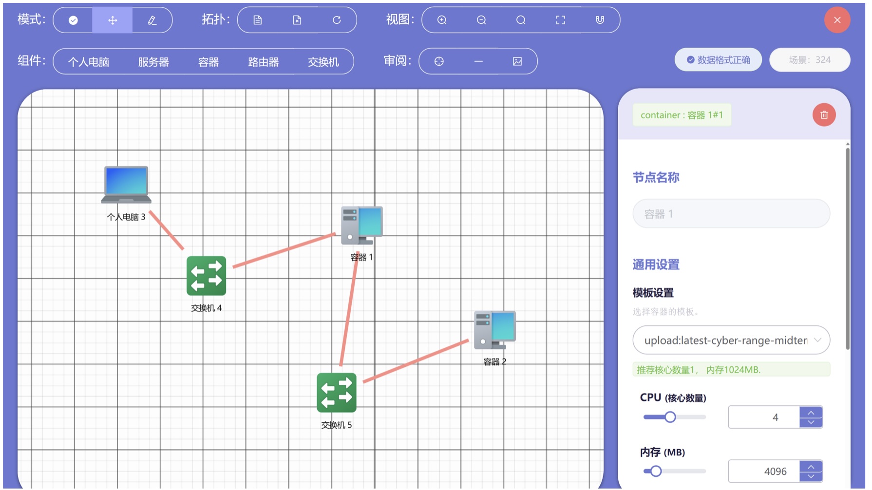
Task: Delete node with red trash button
Action: [824, 115]
